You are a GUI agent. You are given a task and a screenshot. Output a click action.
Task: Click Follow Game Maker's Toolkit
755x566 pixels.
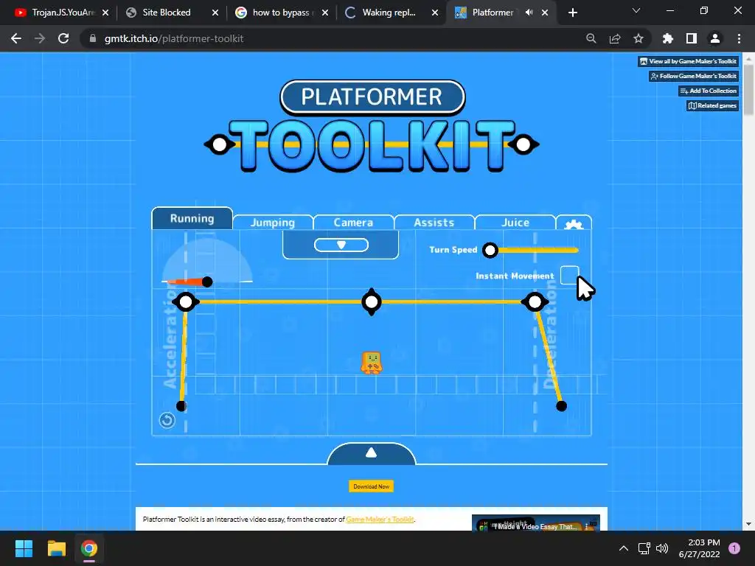[694, 76]
